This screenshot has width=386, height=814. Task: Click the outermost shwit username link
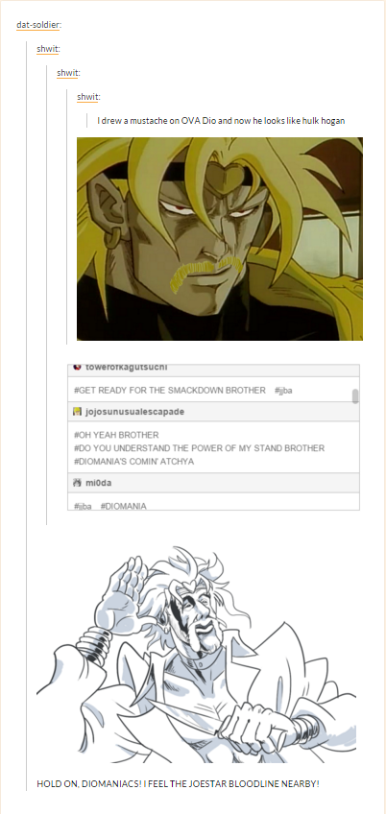tap(47, 49)
